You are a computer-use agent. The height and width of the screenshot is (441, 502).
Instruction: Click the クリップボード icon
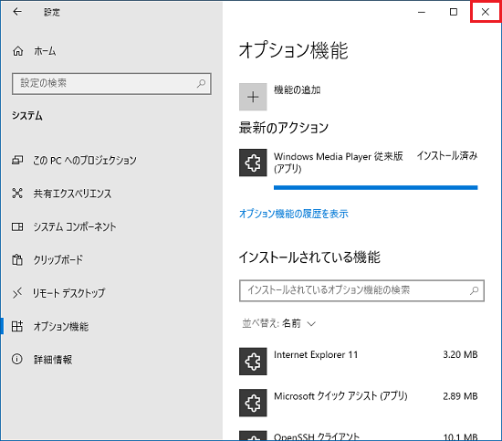[17, 259]
